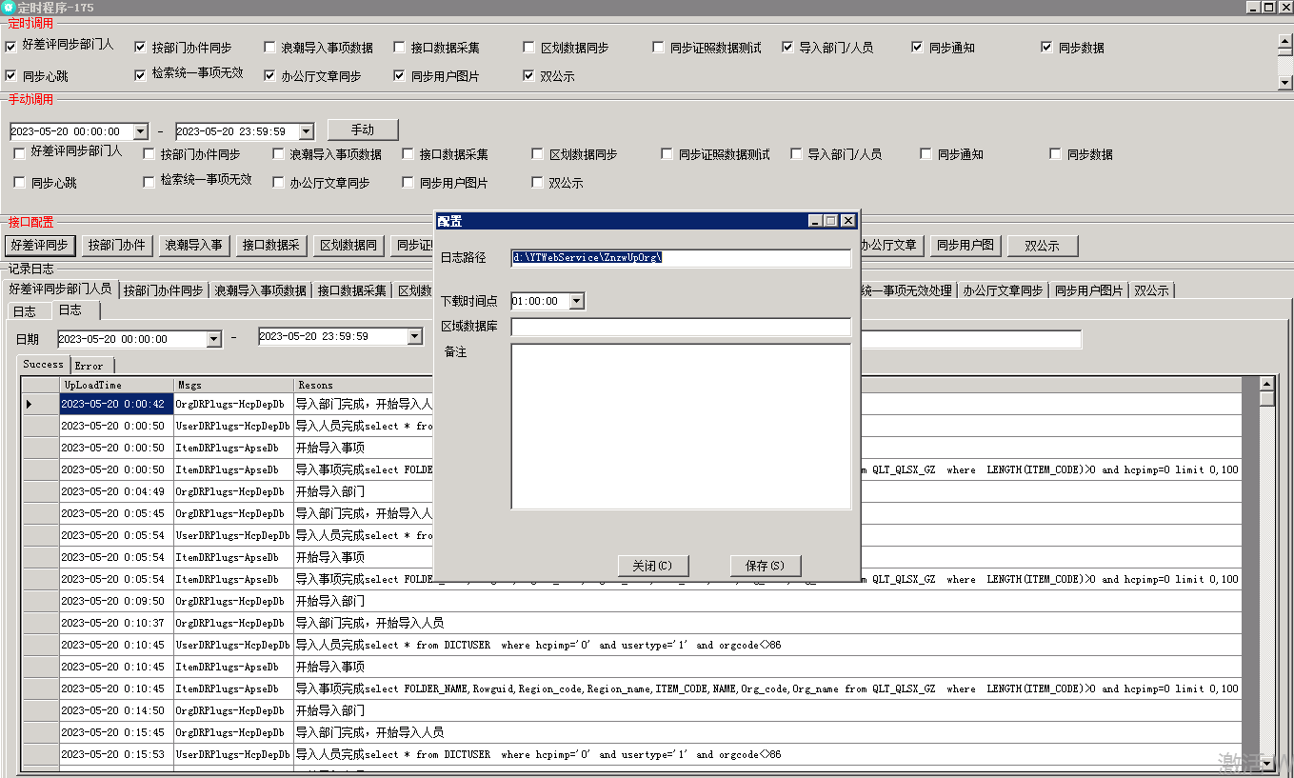Click the Resons cell in the 0:15:53 row
Screen dimensions: 1294x778
coord(766,755)
